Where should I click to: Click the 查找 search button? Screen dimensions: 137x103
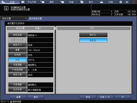click(36, 97)
